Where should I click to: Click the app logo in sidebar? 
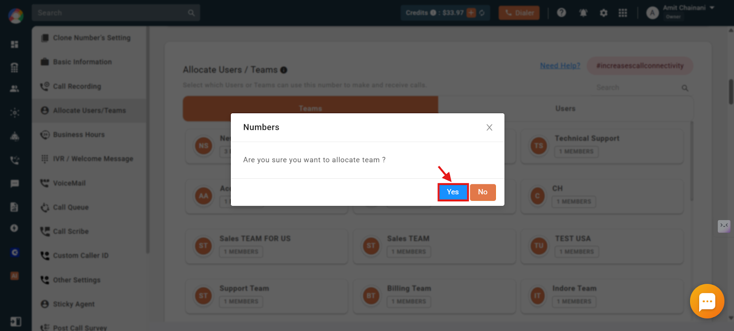click(16, 16)
